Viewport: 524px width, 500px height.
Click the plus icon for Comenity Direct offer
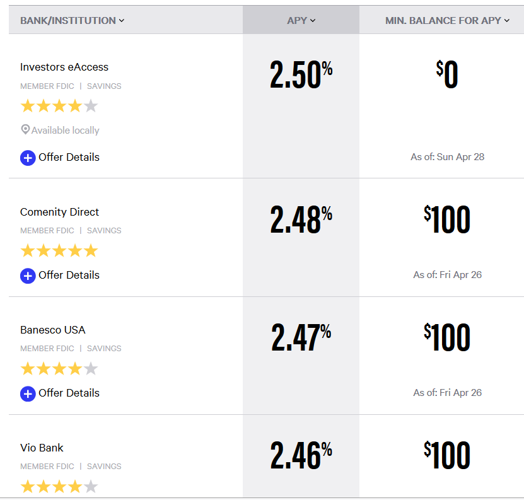28,276
